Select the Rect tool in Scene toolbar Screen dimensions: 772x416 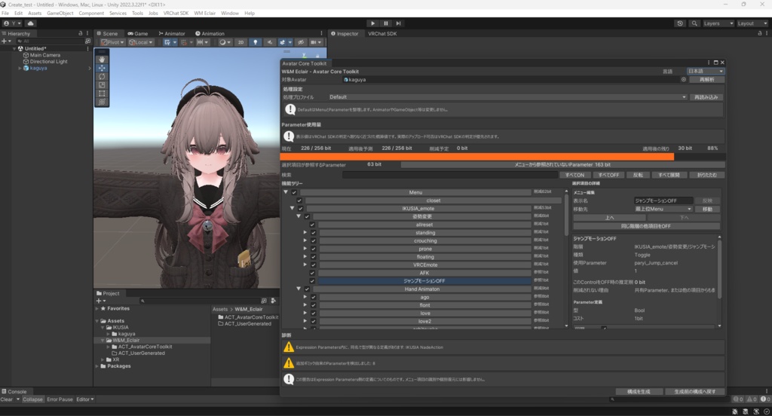(102, 93)
